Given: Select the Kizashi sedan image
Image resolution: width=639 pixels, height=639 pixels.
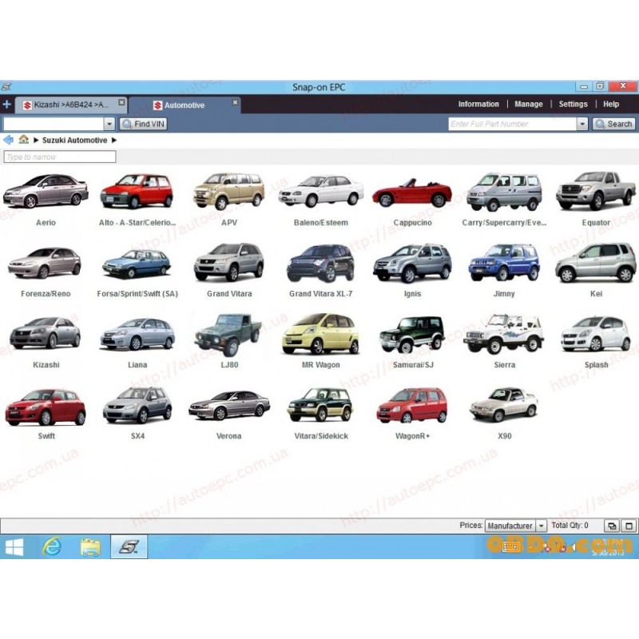Looking at the screenshot, I should 46,333.
